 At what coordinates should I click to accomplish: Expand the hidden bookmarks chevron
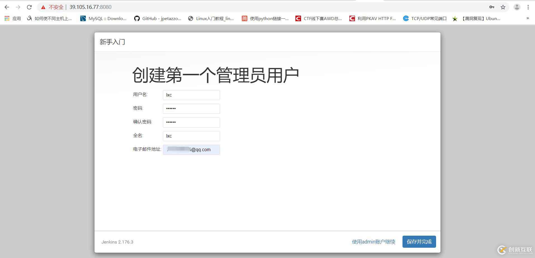click(528, 18)
